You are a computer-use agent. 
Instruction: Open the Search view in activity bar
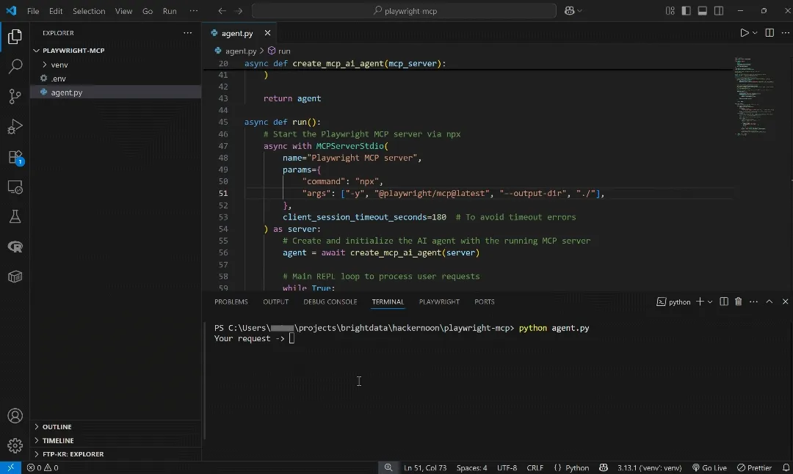tap(15, 66)
